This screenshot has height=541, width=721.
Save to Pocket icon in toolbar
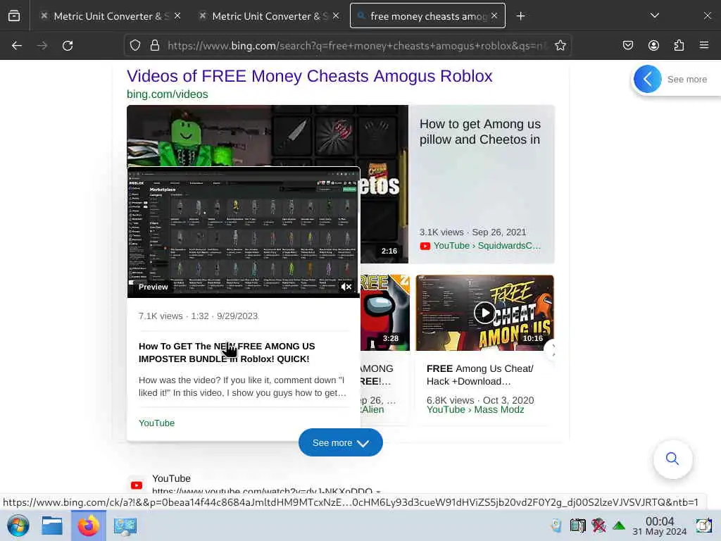[x=627, y=46]
